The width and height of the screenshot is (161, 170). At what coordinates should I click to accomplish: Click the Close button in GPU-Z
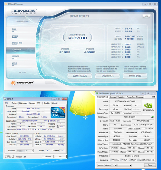point(150,165)
